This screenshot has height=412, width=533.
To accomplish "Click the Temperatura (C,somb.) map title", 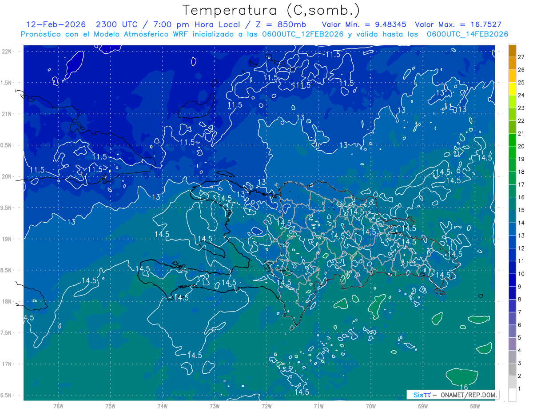I will (271, 10).
